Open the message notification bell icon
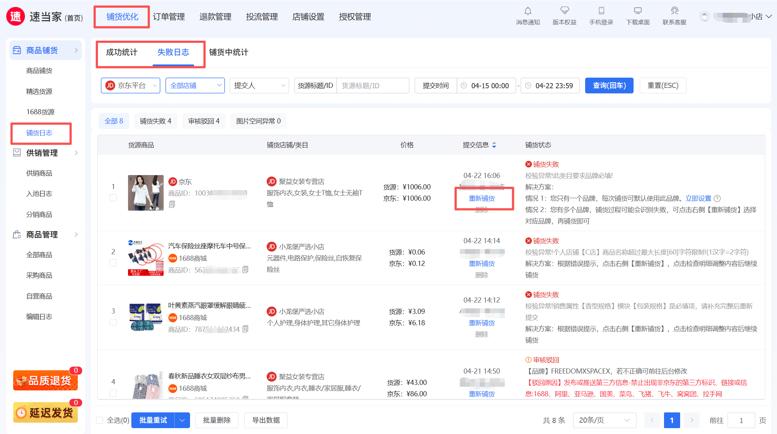777x434 pixels. [x=528, y=11]
